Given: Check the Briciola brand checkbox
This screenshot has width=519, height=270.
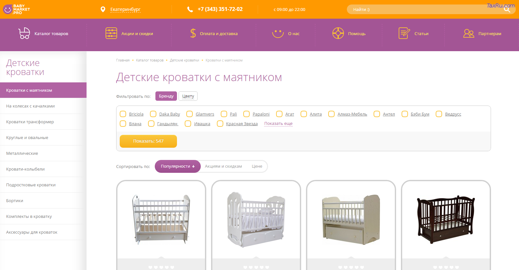Looking at the screenshot, I should pos(123,114).
